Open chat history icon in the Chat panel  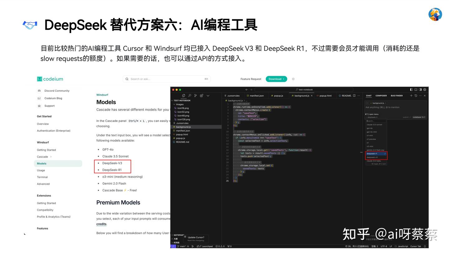[x=416, y=95]
